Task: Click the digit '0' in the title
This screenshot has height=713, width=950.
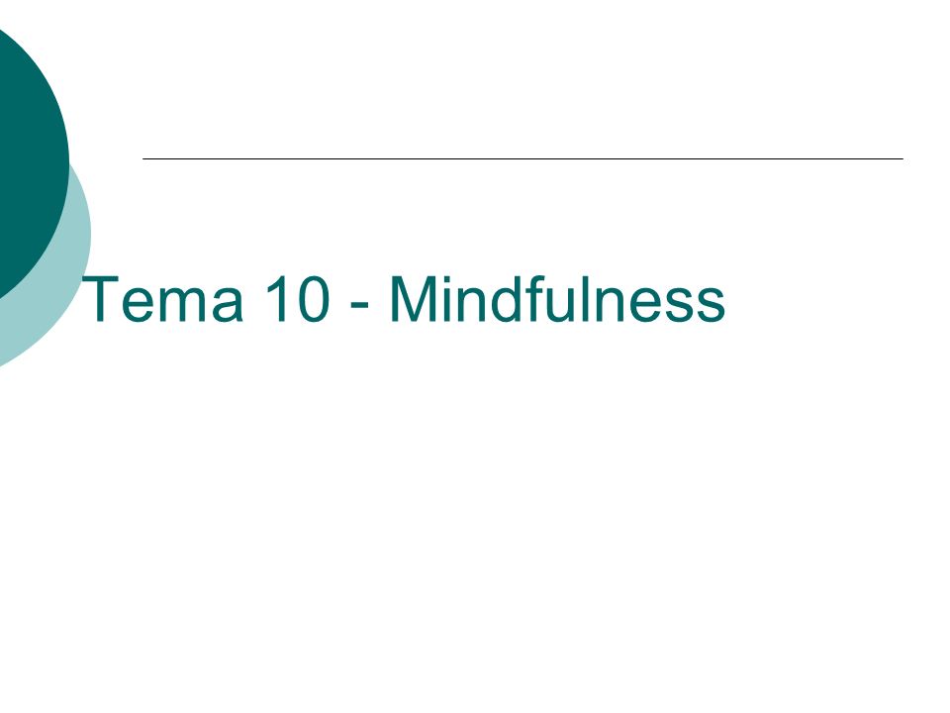Action: click(314, 299)
